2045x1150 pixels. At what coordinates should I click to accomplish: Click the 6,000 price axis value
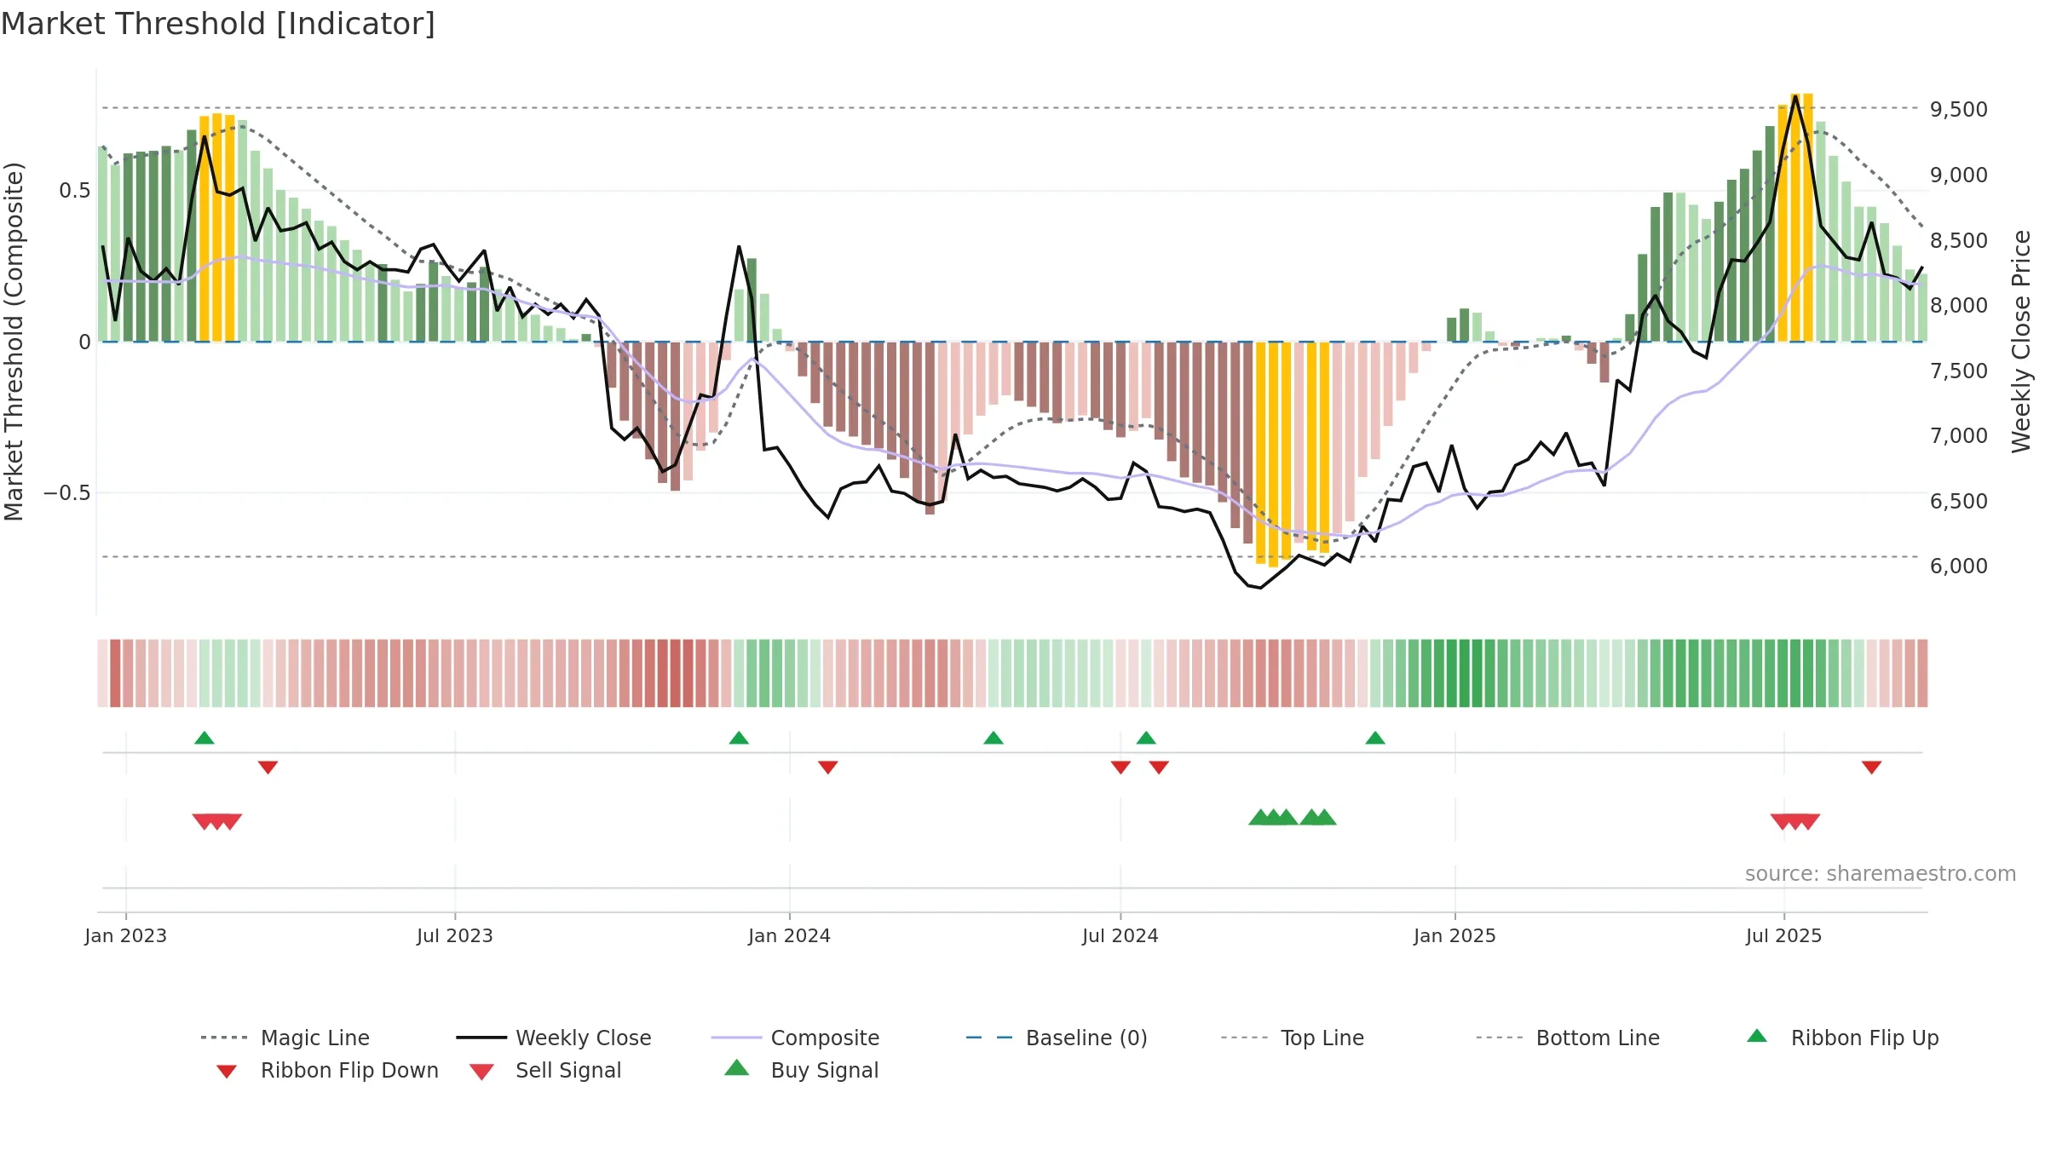1959,566
